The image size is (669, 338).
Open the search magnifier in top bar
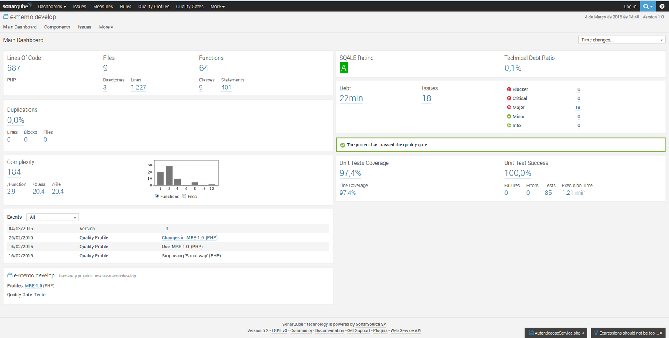pos(648,6)
